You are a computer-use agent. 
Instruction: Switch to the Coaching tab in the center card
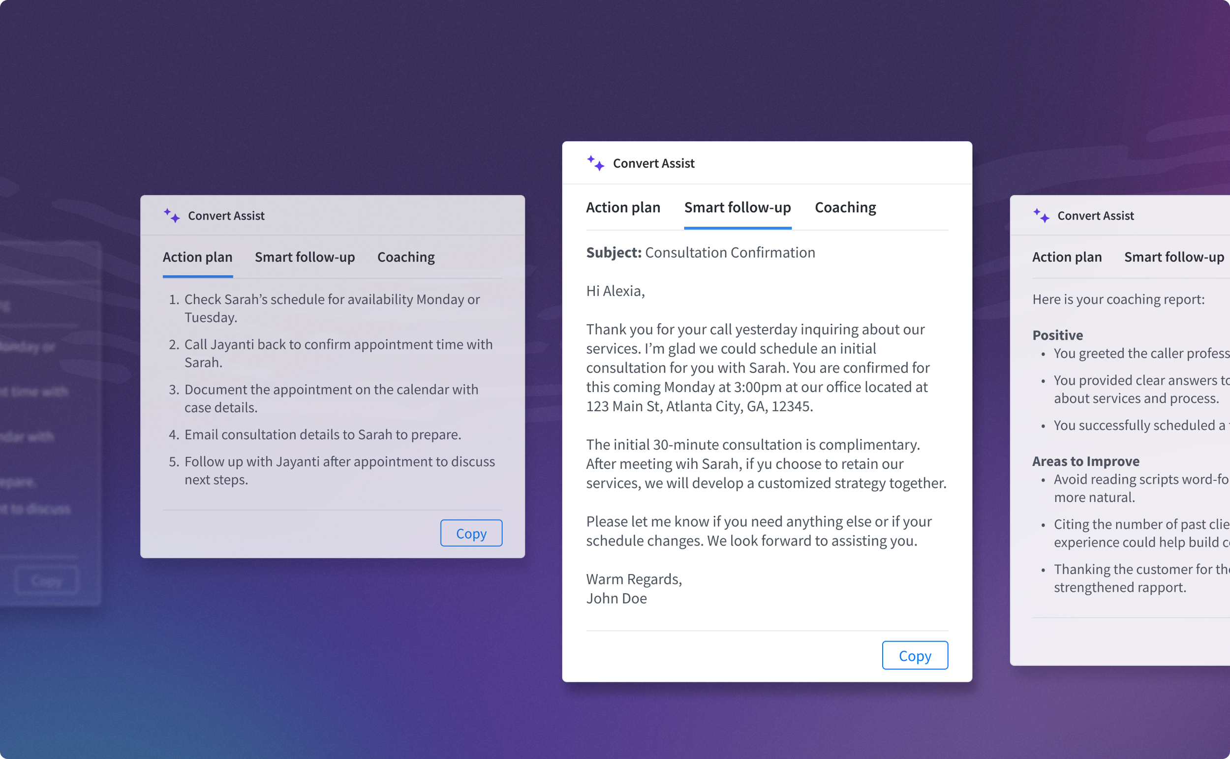point(845,207)
